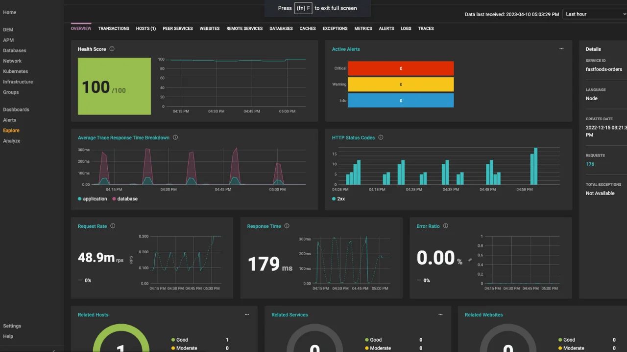Screen dimensions: 627x352
Task: Toggle the 2xx legend entry
Action: tap(338, 199)
